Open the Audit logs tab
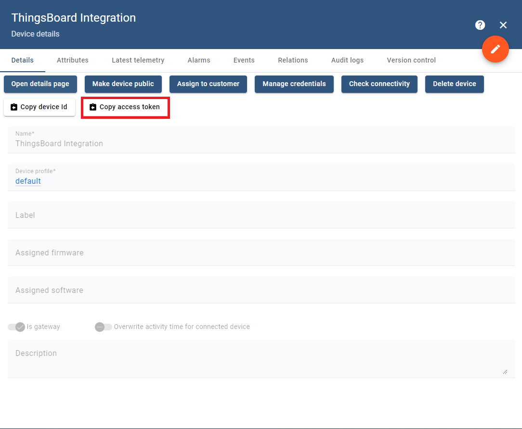 347,60
